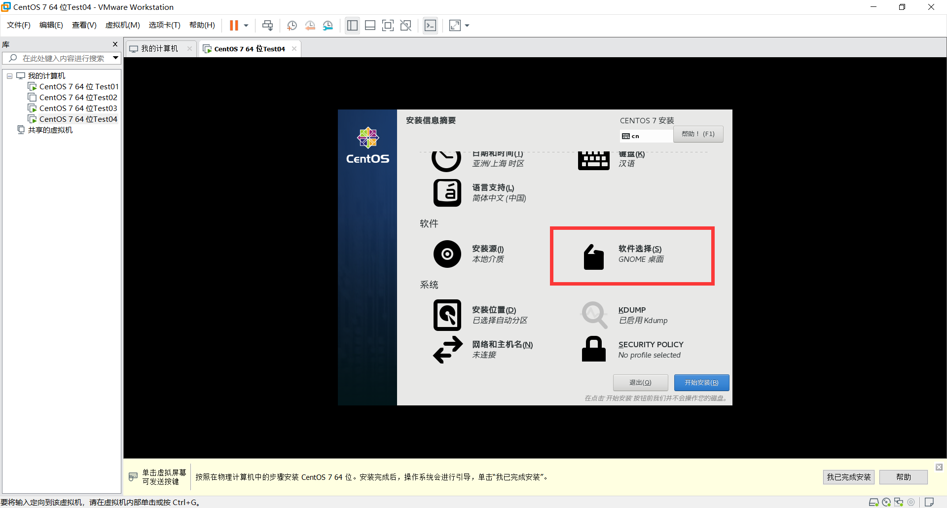Click the cn keyboard layout indicator
Screen dimensions: 947x508
point(647,136)
